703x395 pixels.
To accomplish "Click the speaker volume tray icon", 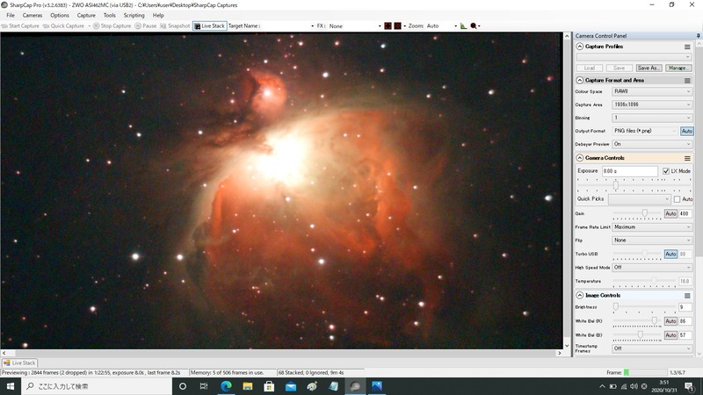I will (634, 386).
